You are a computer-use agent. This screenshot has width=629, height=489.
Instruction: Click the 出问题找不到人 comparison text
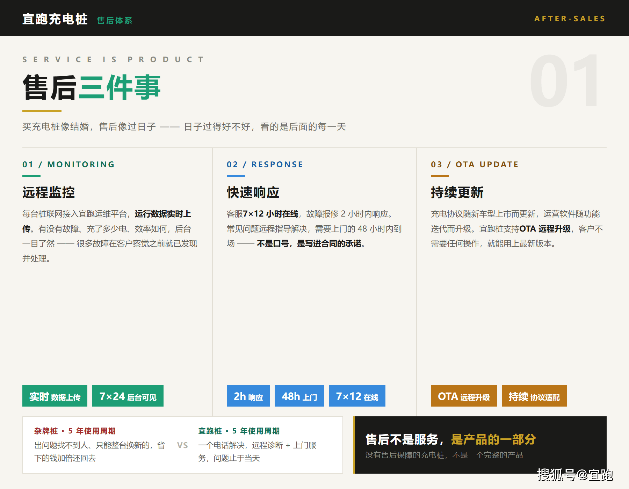pos(100,452)
